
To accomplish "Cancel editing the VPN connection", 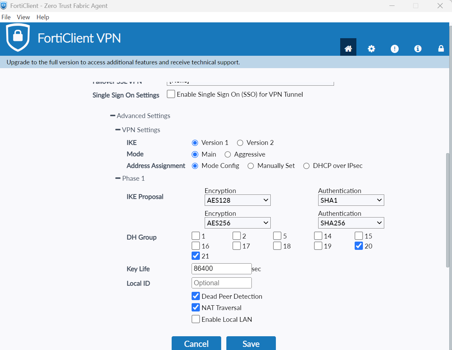I will (196, 343).
